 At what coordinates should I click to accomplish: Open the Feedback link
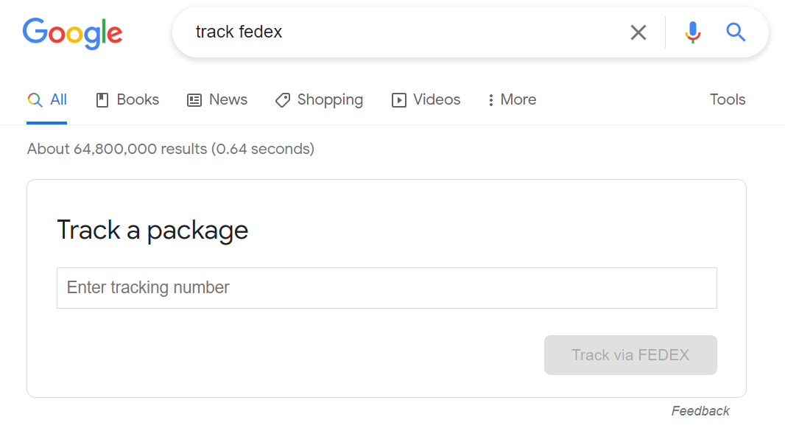pyautogui.click(x=700, y=410)
